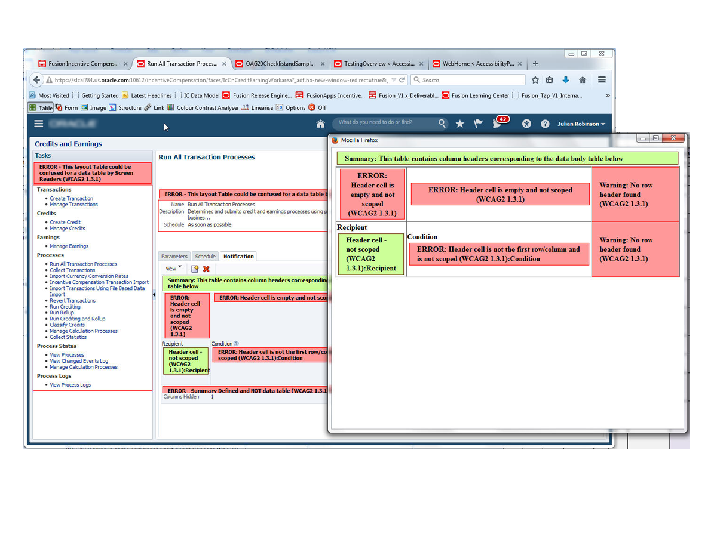Open Image accessibility toolbar item

[94, 108]
